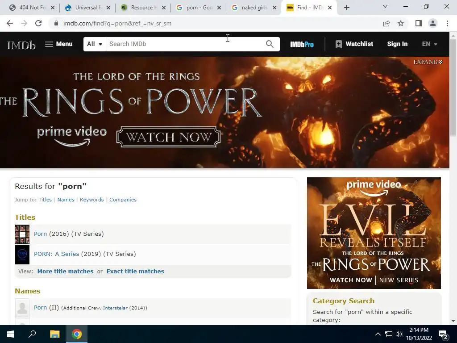Open the Interstelar link
This screenshot has width=457, height=343.
115,308
